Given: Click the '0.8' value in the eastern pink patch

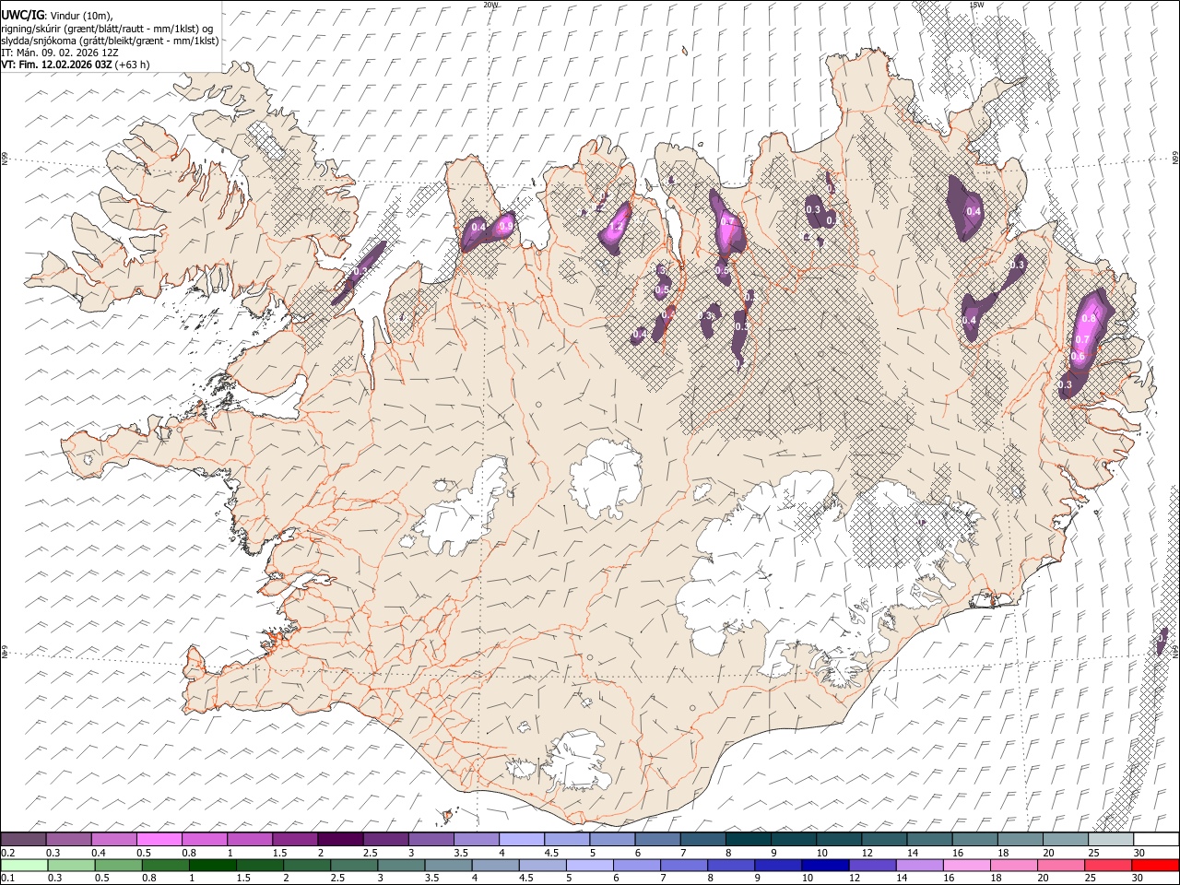Looking at the screenshot, I should pyautogui.click(x=1089, y=318).
